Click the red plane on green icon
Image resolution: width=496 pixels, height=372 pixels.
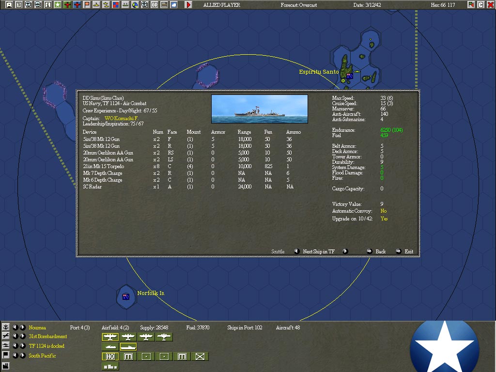click(x=67, y=5)
